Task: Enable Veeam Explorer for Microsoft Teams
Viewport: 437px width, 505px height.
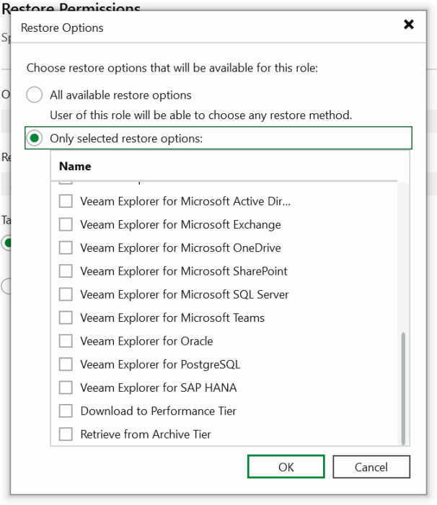Action: pyautogui.click(x=66, y=317)
